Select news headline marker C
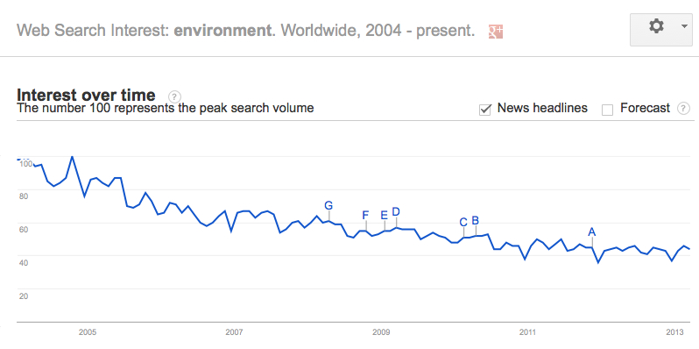The image size is (699, 349). (x=463, y=222)
